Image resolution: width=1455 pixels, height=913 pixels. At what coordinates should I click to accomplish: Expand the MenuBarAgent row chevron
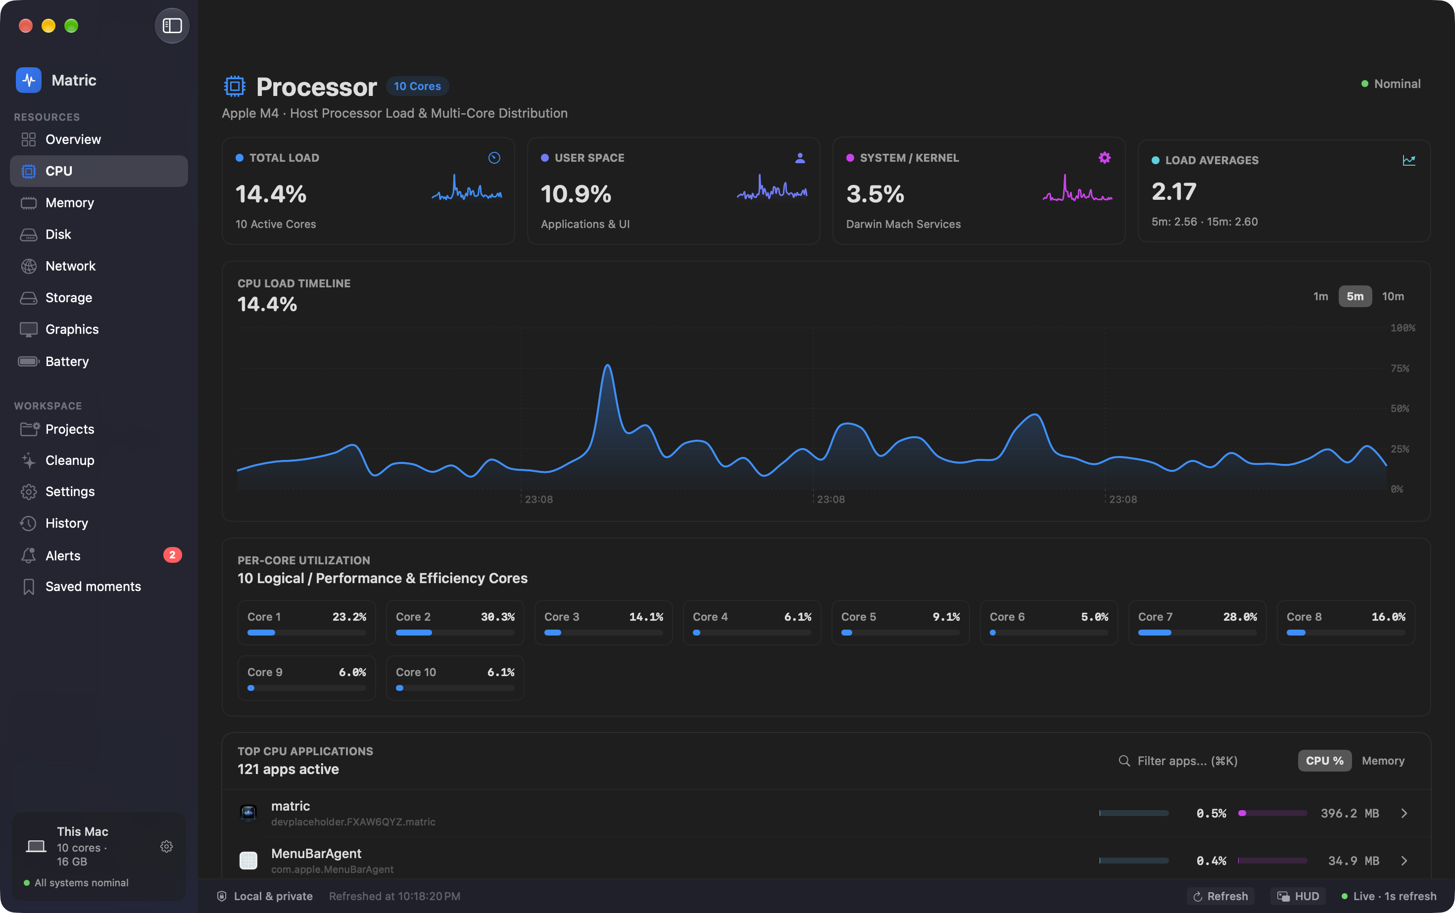1404,861
